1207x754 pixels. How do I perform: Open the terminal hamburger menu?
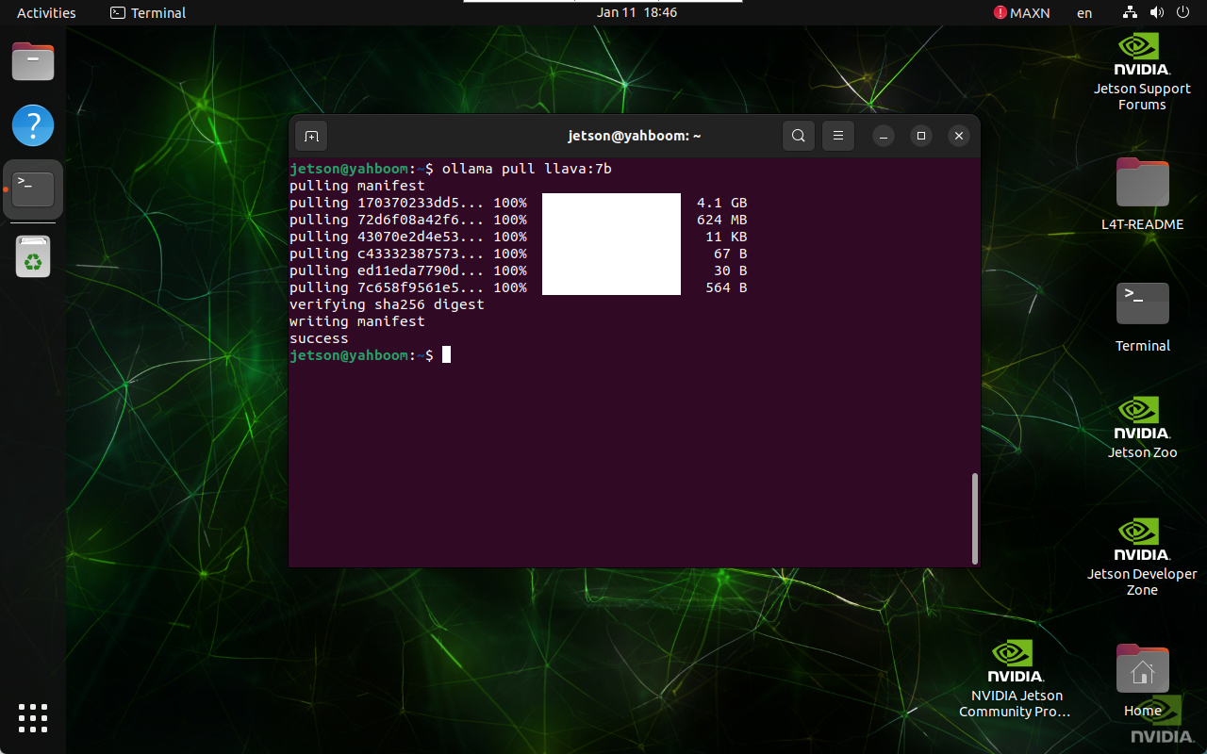click(x=838, y=136)
